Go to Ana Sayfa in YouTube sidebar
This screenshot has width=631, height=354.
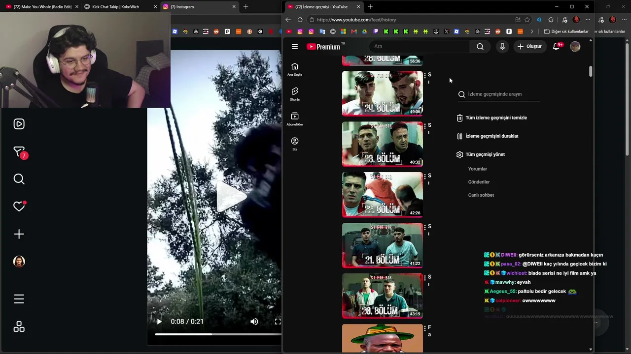(x=295, y=69)
